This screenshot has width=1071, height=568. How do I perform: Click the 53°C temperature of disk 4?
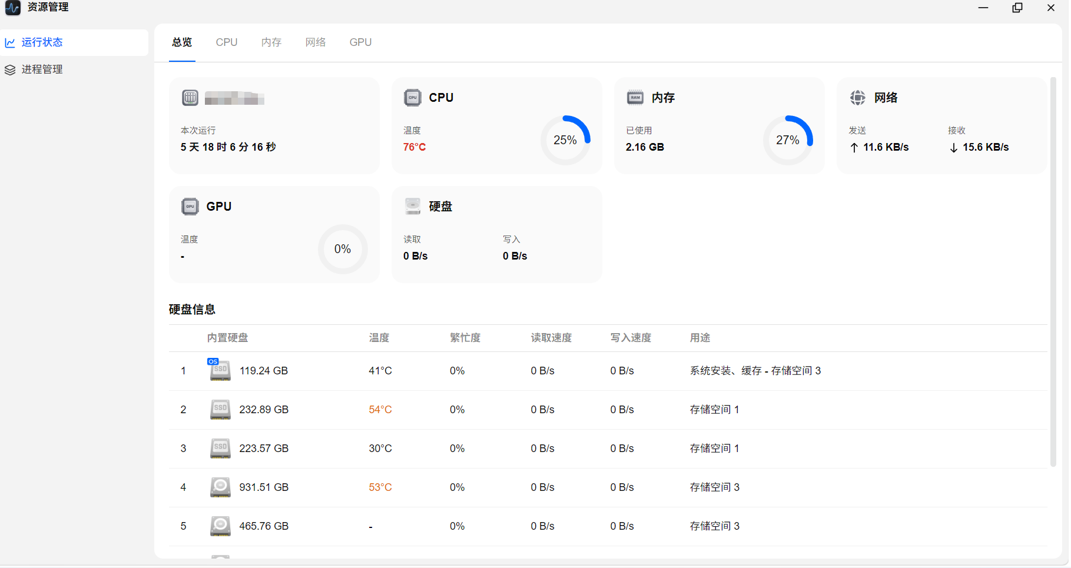click(x=380, y=487)
